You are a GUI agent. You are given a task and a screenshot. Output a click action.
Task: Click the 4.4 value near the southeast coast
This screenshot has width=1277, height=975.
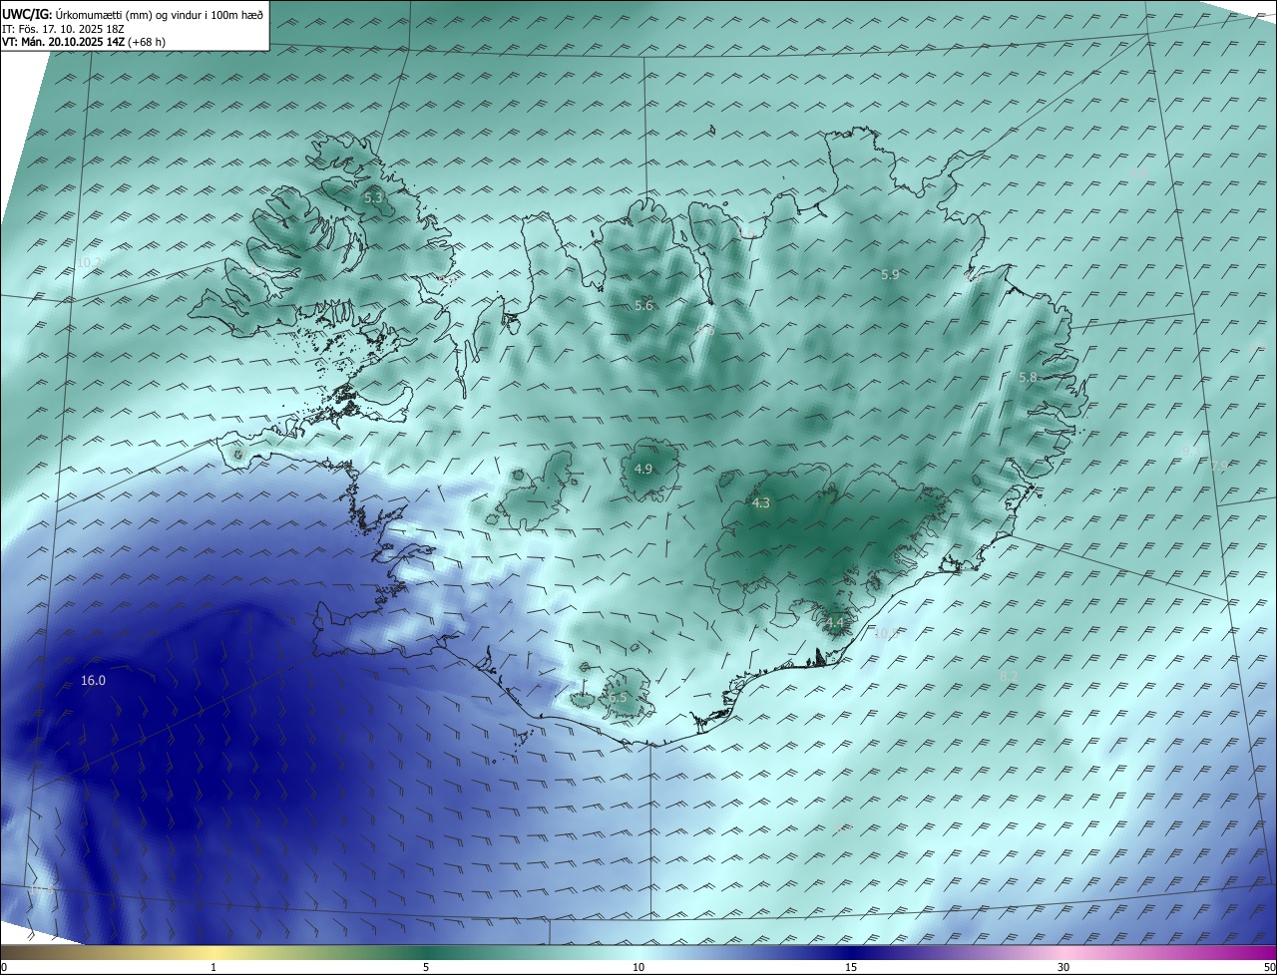pyautogui.click(x=834, y=623)
